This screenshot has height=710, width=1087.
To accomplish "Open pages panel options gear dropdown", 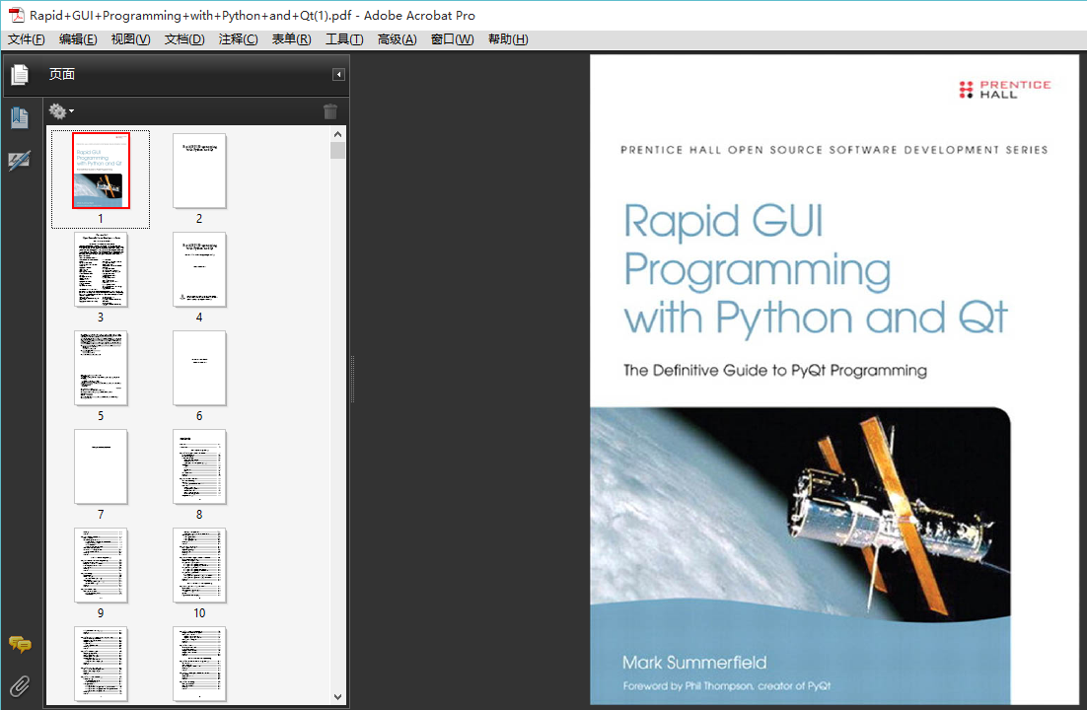I will (61, 110).
